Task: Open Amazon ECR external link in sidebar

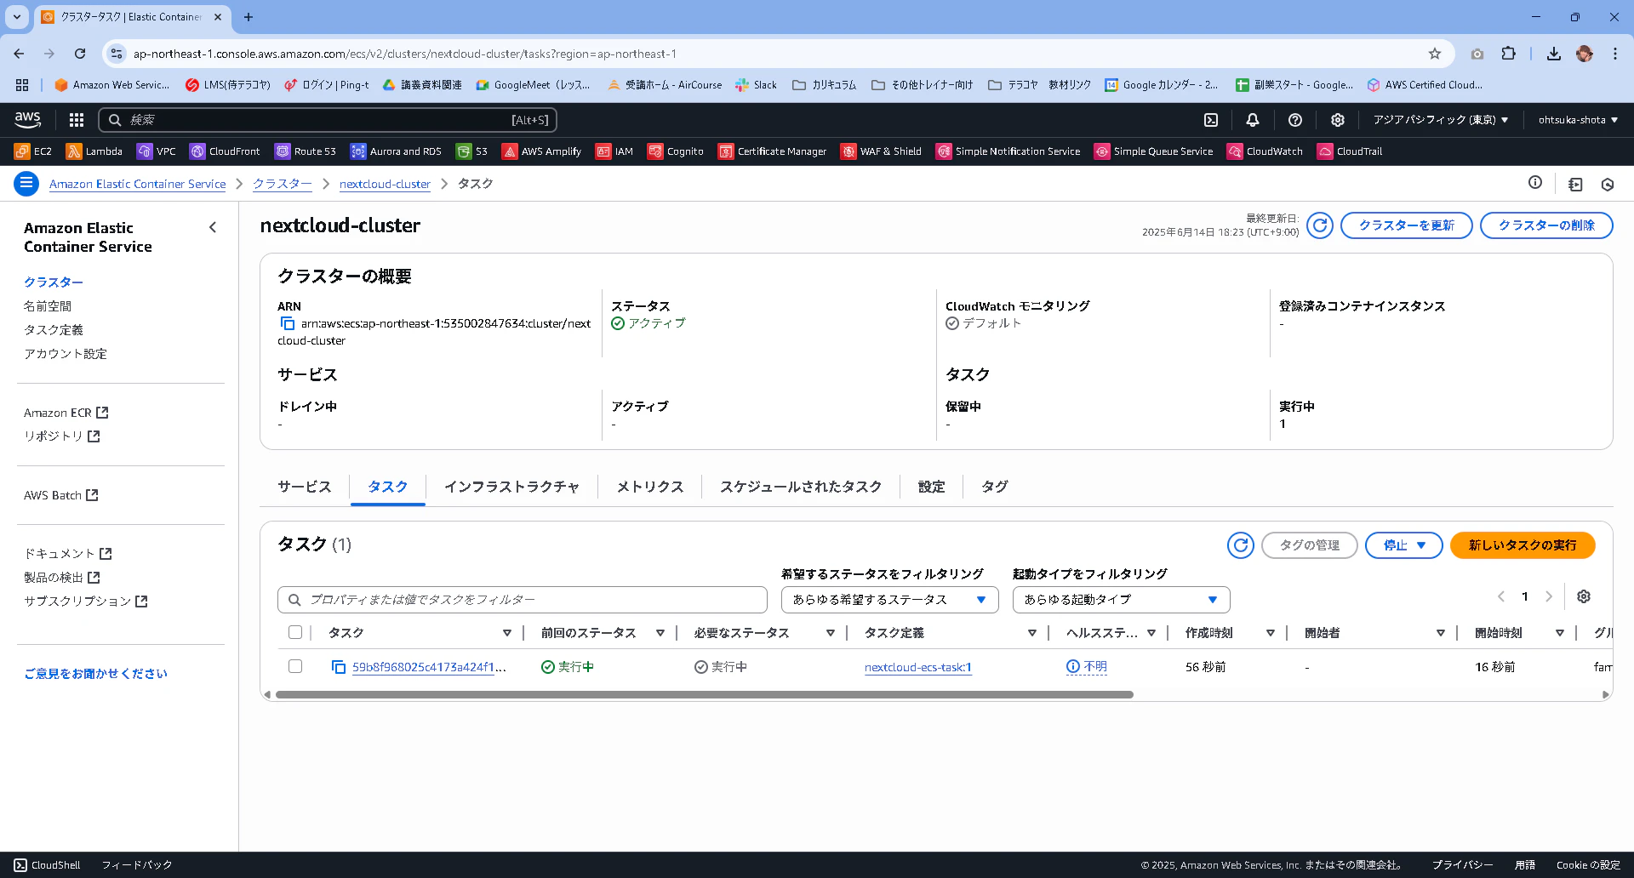Action: [66, 413]
